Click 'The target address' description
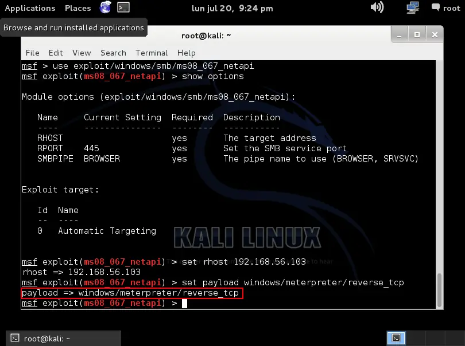 [x=270, y=138]
